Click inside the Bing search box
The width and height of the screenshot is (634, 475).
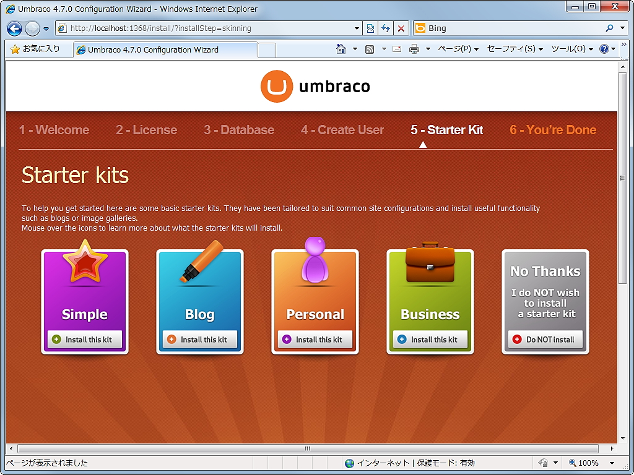click(x=495, y=28)
